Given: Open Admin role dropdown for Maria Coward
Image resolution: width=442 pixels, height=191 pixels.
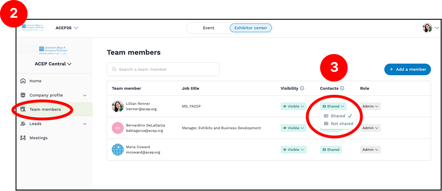Looking at the screenshot, I should (x=371, y=150).
